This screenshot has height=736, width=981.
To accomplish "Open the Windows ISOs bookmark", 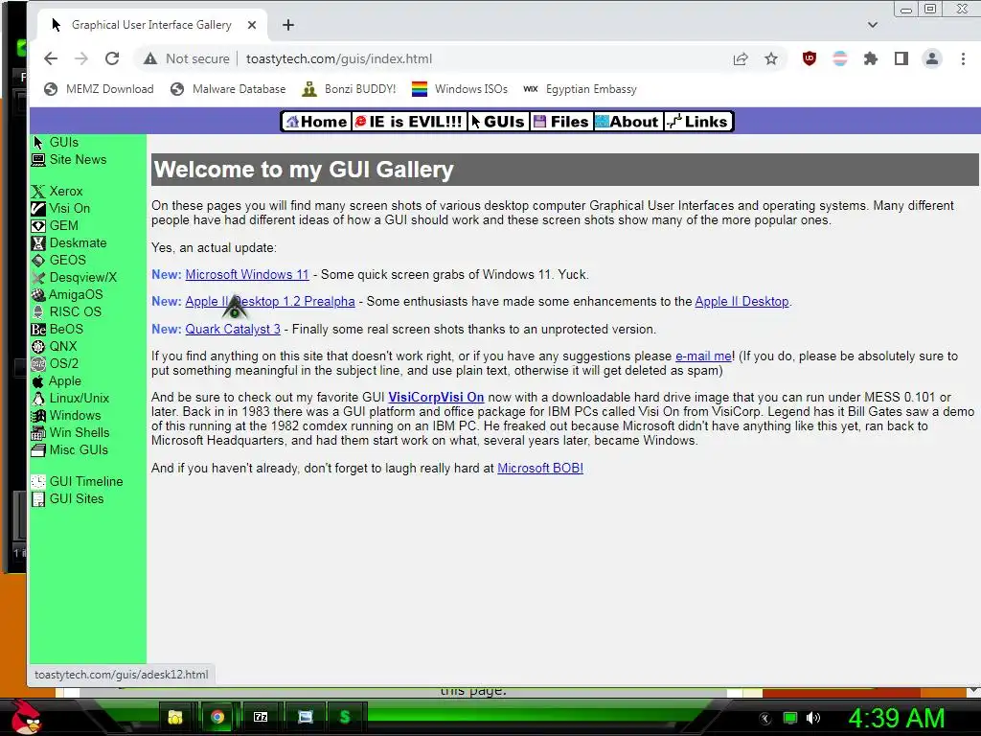I will click(x=460, y=89).
